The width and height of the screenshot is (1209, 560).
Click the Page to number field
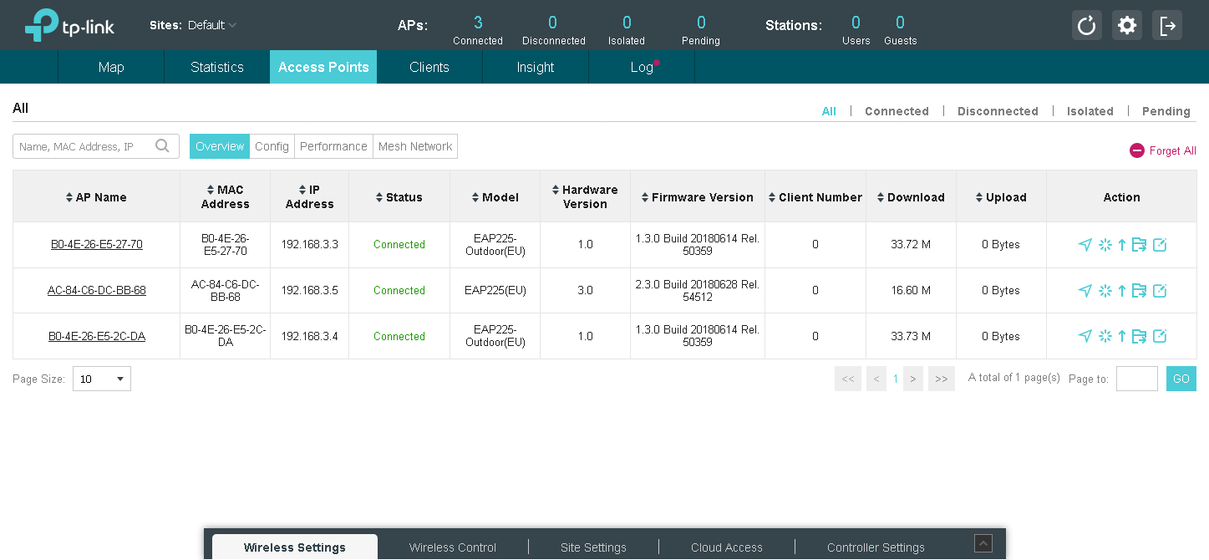click(x=1137, y=379)
